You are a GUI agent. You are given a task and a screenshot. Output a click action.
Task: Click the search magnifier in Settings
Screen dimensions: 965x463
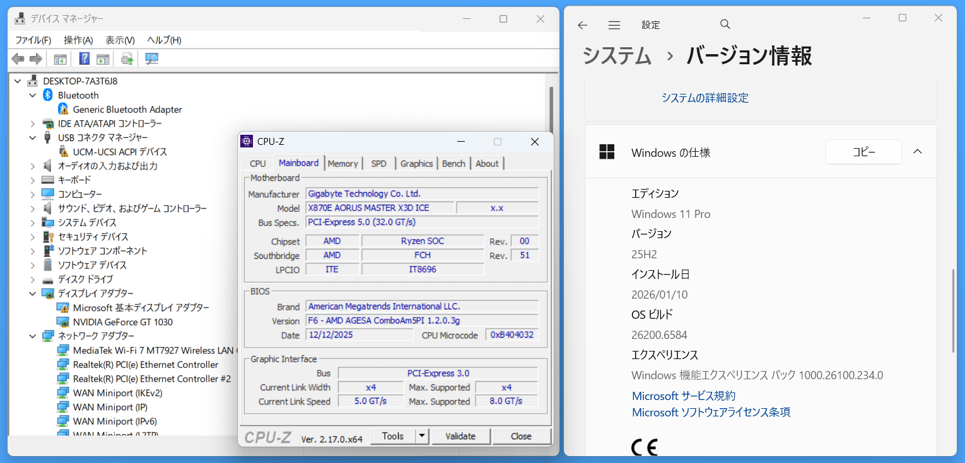click(x=725, y=25)
